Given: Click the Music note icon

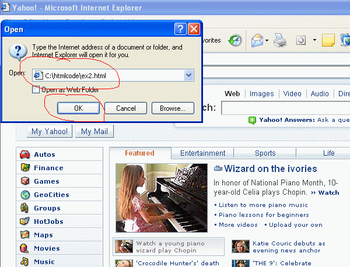Looking at the screenshot, I should (24, 261).
